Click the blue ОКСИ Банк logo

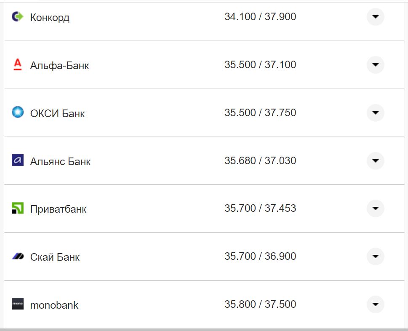[x=17, y=112]
